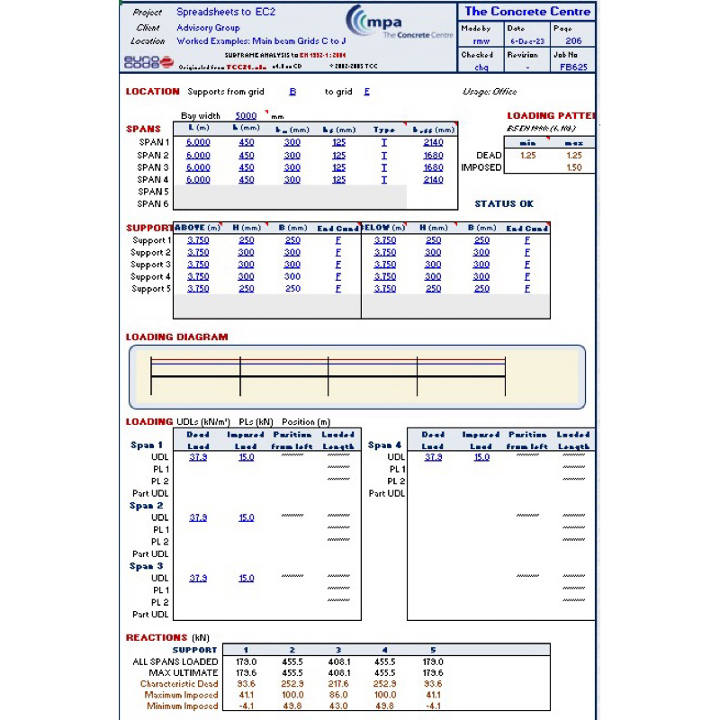Click the Eurocode logo in the header
The width and height of the screenshot is (720, 720).
click(x=148, y=62)
